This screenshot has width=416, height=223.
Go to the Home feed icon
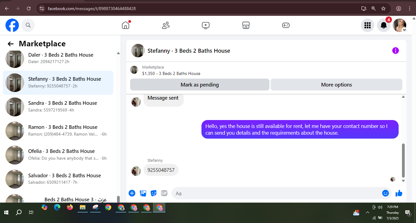pyautogui.click(x=126, y=25)
